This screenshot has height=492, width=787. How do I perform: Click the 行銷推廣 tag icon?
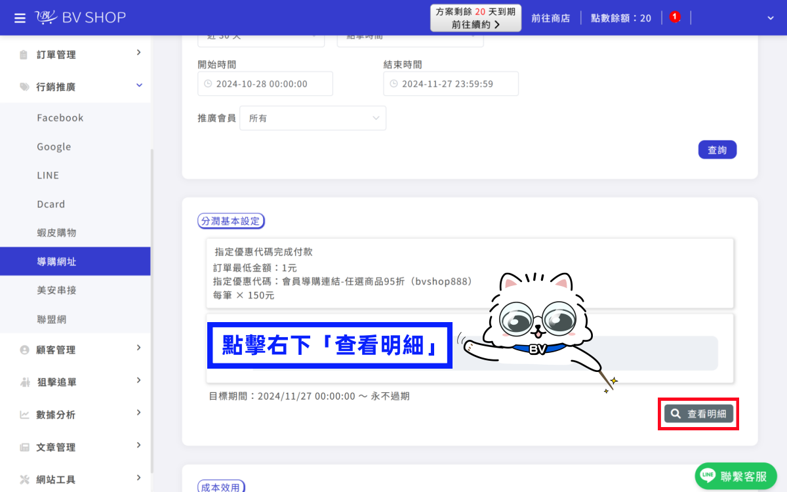(24, 87)
